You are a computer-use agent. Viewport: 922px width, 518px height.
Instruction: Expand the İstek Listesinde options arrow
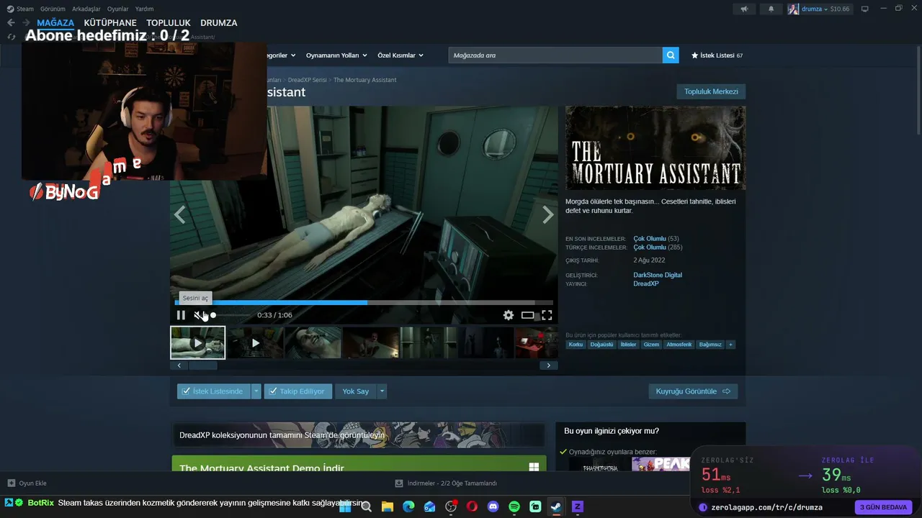pos(256,391)
